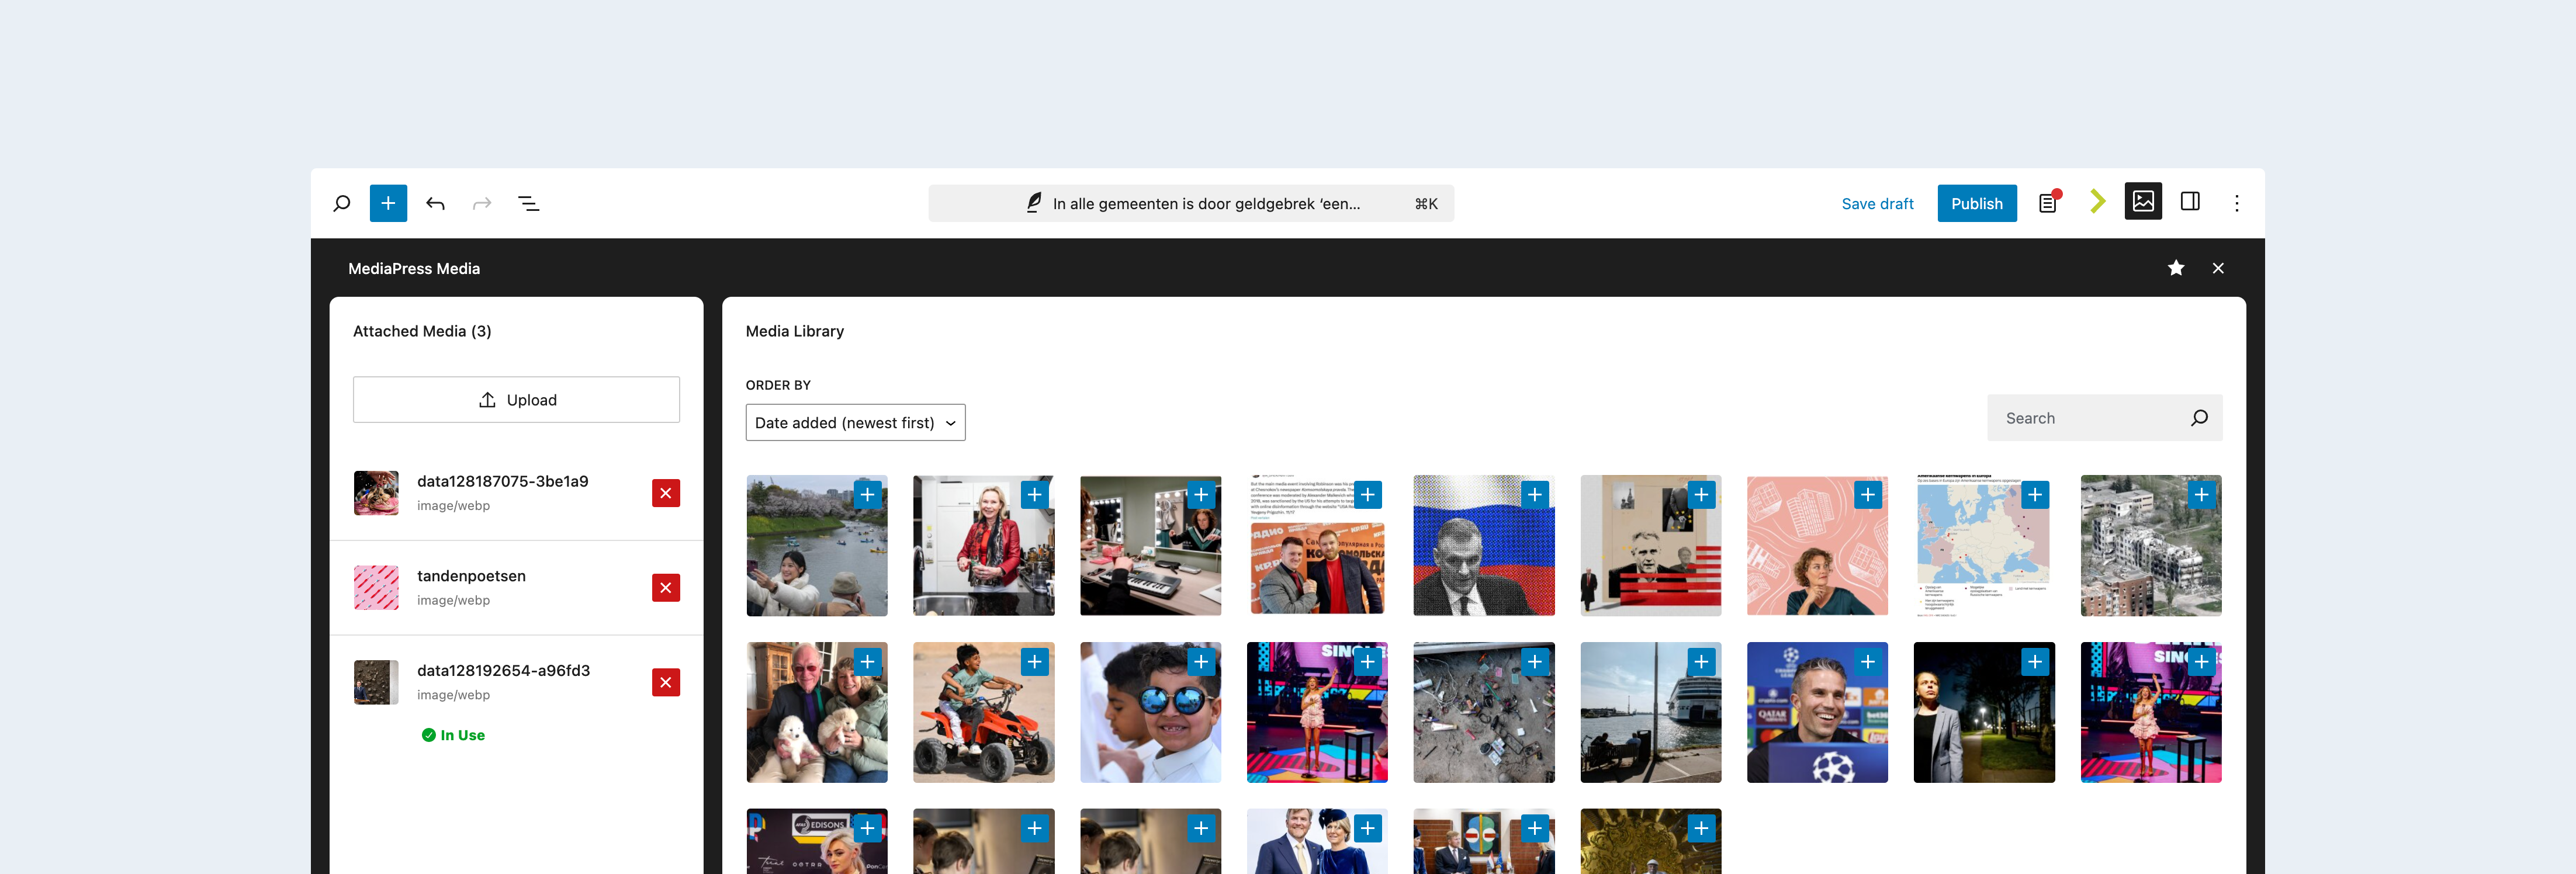Click the Upload button
2576x874 pixels.
tap(516, 400)
